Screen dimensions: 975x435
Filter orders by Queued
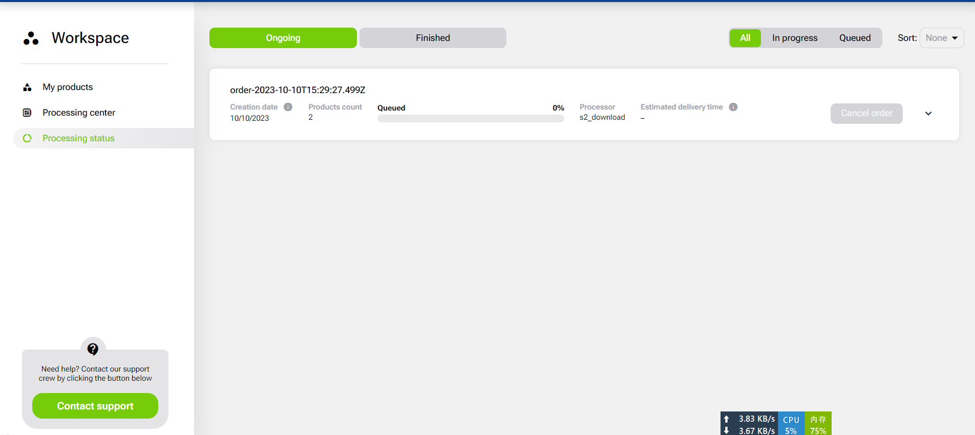point(855,38)
